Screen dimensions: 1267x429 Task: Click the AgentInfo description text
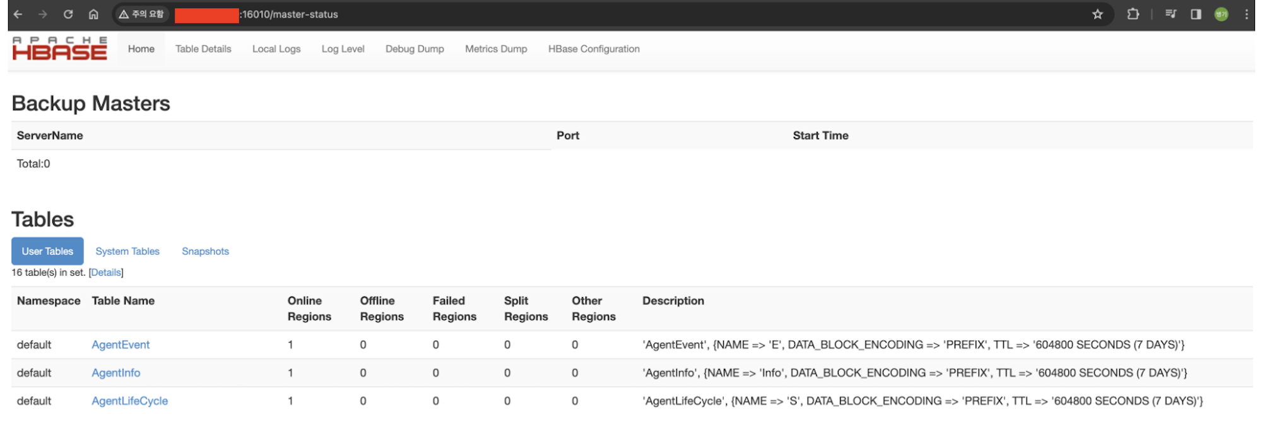[915, 373]
